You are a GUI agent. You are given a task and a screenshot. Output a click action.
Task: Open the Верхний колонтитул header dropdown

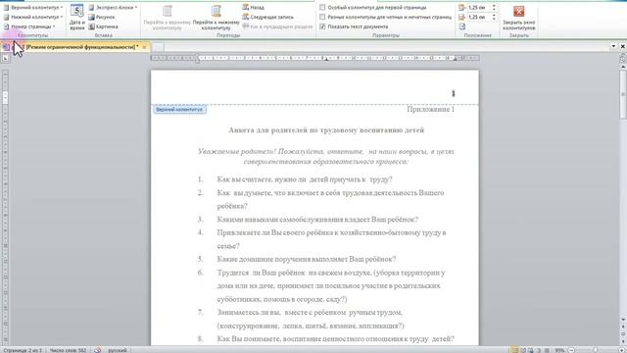[33, 7]
